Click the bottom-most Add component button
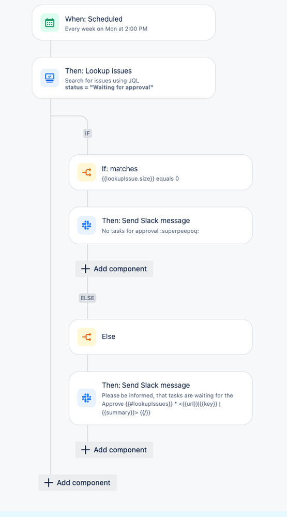The width and height of the screenshot is (287, 517). 78,483
